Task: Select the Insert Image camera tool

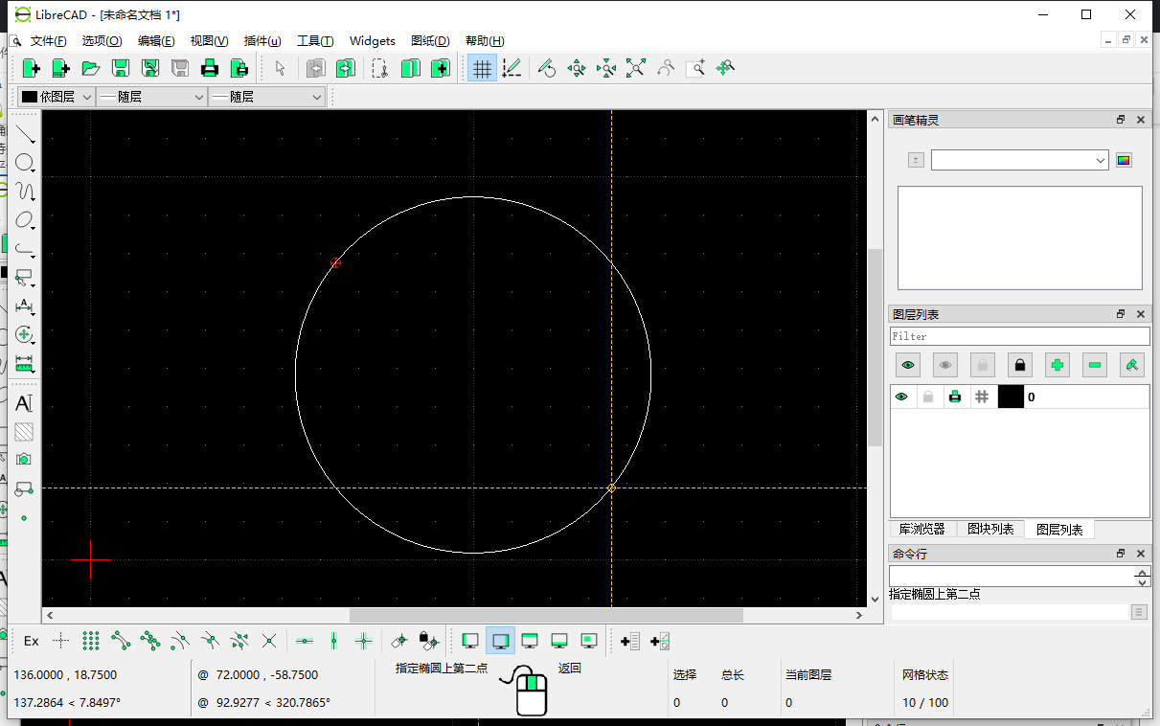Action: click(25, 460)
